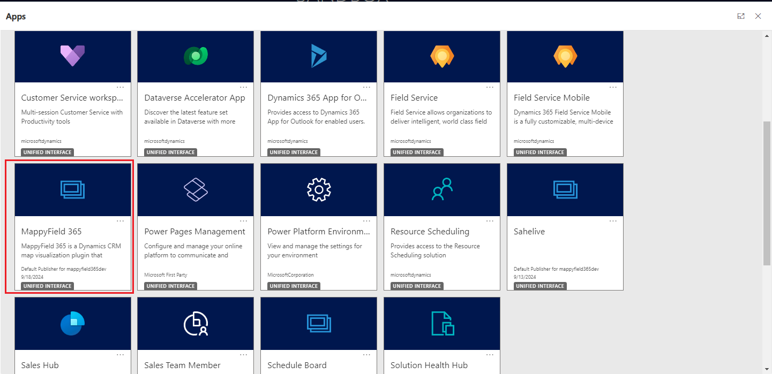Click the Solution Health Hub document icon

[x=443, y=323]
